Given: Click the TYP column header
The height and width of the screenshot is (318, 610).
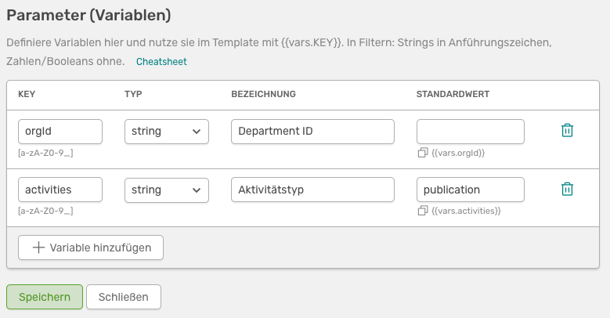Looking at the screenshot, I should click(x=133, y=94).
